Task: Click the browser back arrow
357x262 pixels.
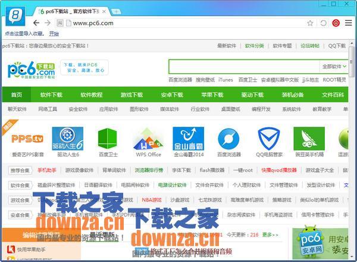Action: click(x=36, y=23)
